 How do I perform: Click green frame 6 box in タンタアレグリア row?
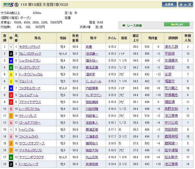click(11, 67)
